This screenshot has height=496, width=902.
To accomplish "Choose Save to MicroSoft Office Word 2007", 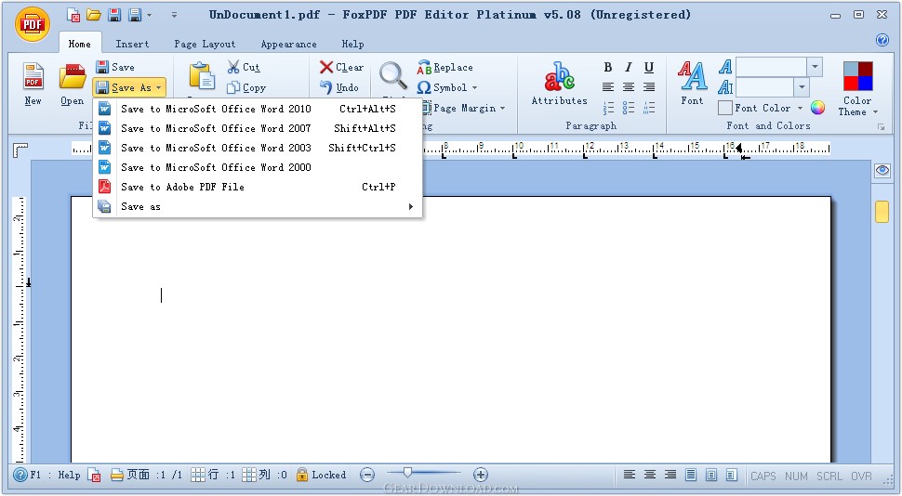I will click(258, 128).
